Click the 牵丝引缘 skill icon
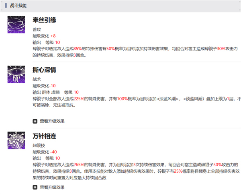The width and height of the screenshot is (241, 196). click(x=16, y=25)
